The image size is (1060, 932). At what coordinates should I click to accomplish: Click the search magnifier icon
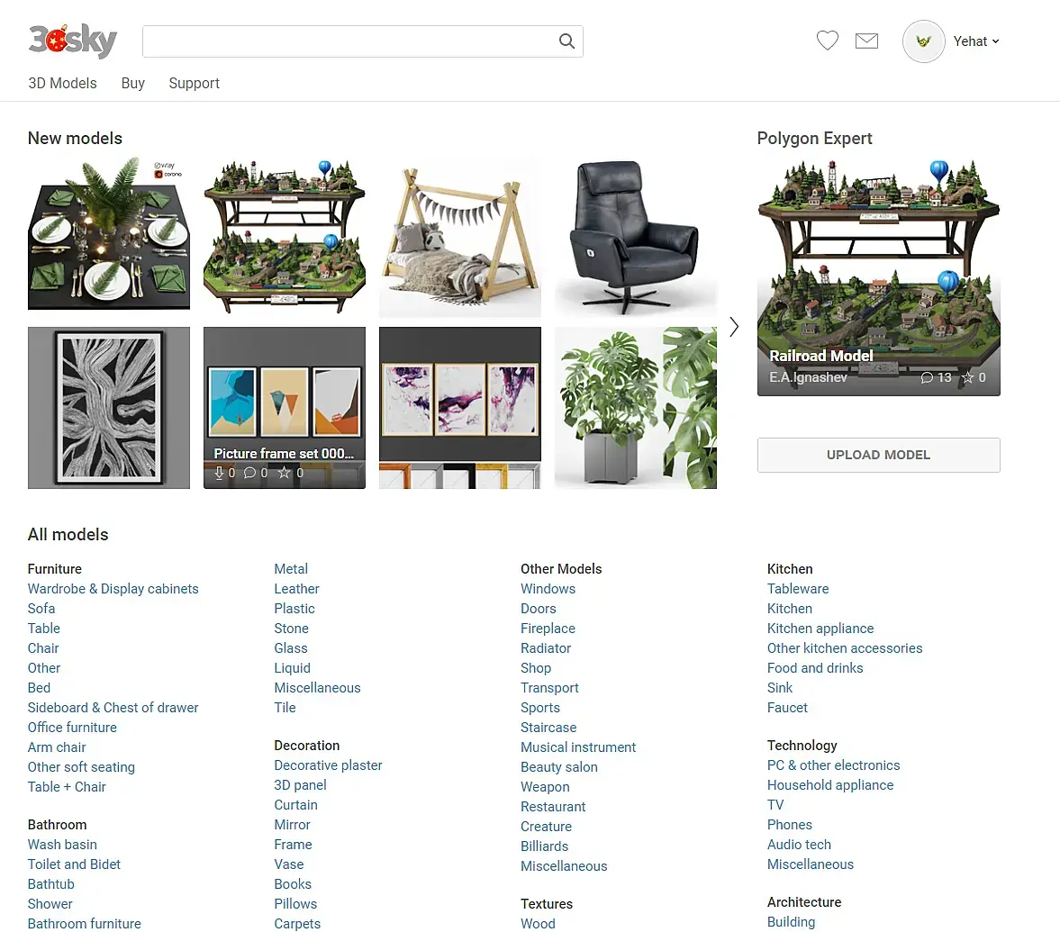566,41
